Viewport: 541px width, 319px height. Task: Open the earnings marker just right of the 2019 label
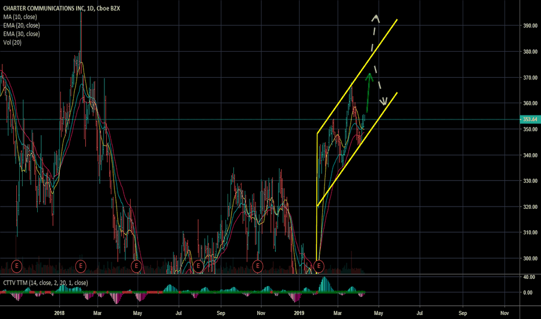click(x=319, y=266)
